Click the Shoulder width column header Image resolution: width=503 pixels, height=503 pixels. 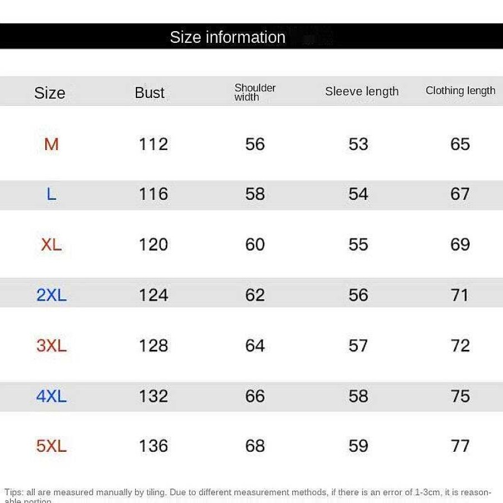point(255,92)
